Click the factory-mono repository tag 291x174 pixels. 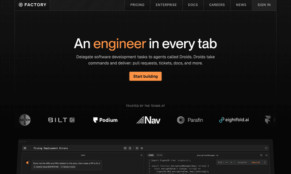coord(68,167)
